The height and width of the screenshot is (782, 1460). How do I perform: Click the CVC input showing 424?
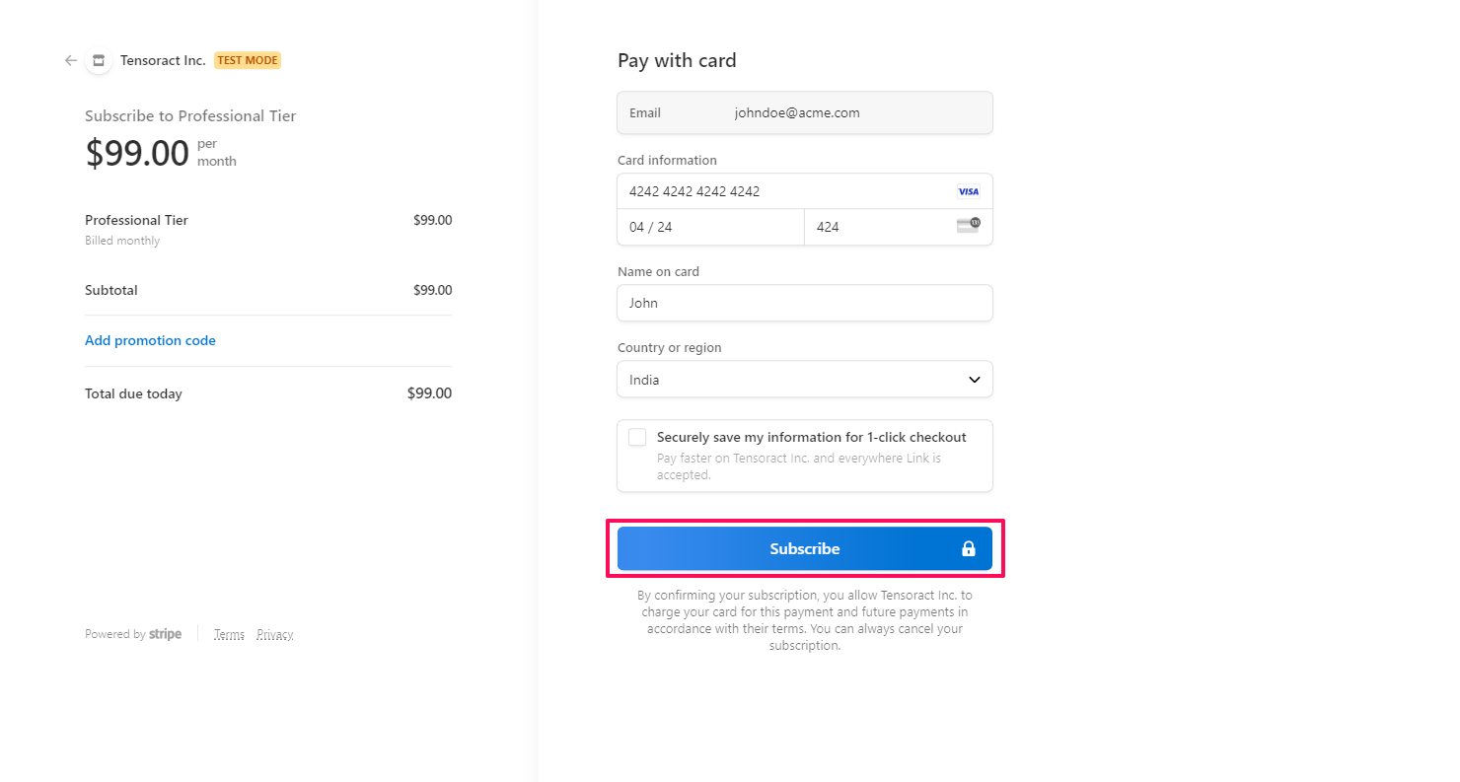click(x=878, y=227)
